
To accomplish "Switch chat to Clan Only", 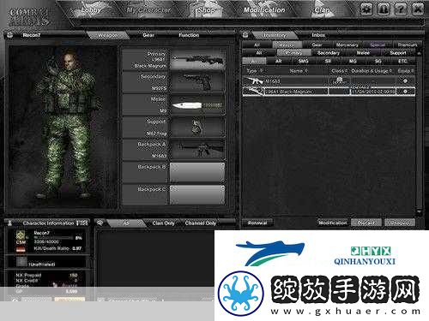I will coord(163,223).
